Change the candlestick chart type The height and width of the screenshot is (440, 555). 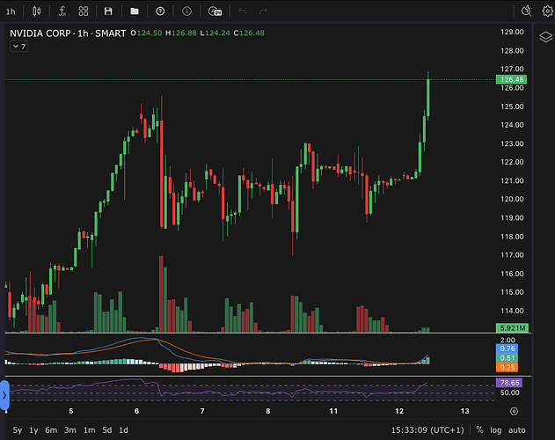coord(36,11)
